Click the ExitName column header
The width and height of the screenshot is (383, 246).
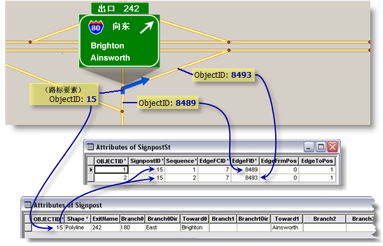[x=105, y=219]
